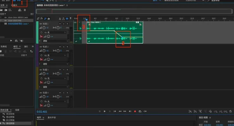This screenshot has width=234, height=126.
Task: Expand the close-clean.m4a file entry
Action: coord(1,21)
